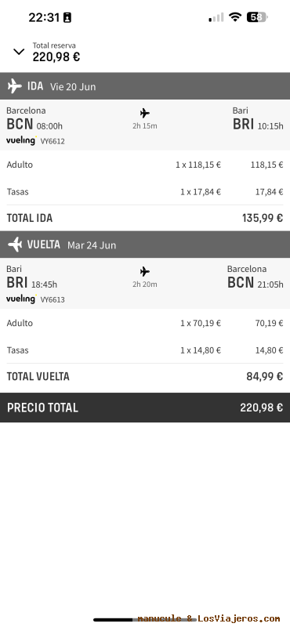Tap the home indicator bar at bottom

point(145,620)
